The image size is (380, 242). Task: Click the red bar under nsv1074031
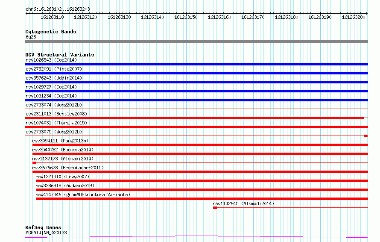[196, 127]
